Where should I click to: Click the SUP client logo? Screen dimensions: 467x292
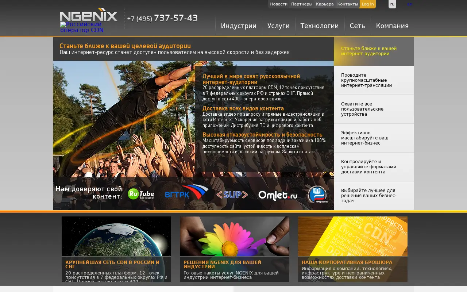(232, 195)
